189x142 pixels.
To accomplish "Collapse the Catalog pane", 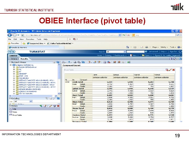I will (x=10, y=98).
